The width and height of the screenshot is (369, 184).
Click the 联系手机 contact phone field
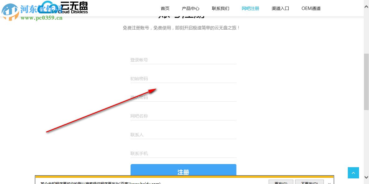pyautogui.click(x=183, y=153)
